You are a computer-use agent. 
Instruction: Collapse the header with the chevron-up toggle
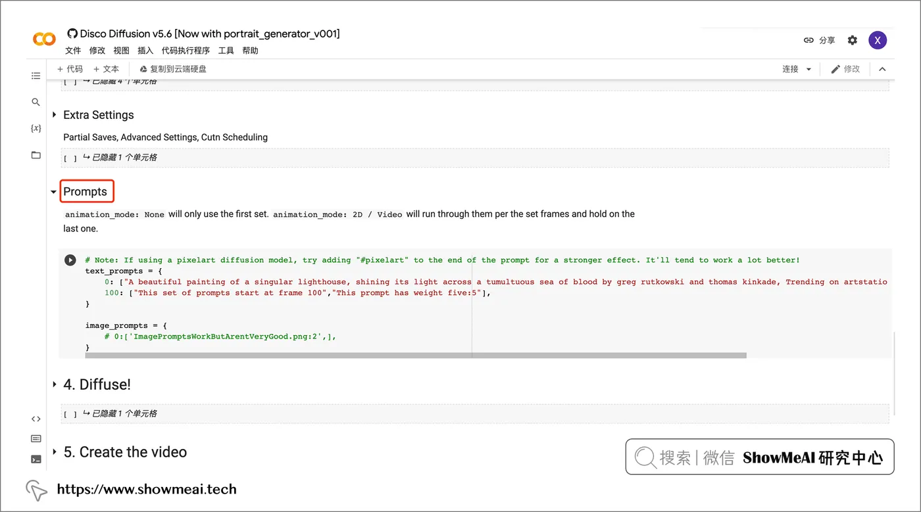coord(882,69)
